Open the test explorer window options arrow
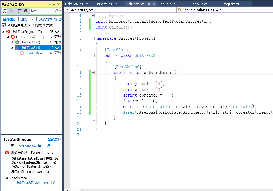This screenshot has height=191, width=273. (49, 4)
